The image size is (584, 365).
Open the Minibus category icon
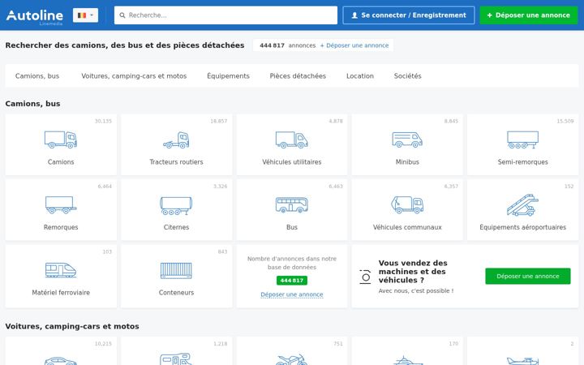pyautogui.click(x=407, y=140)
